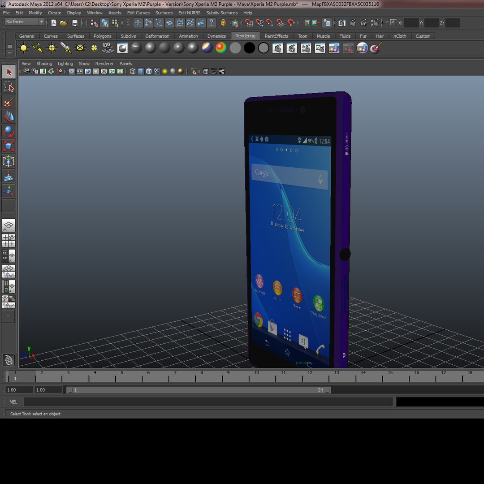Image resolution: width=484 pixels, height=484 pixels.
Task: Create a volume light from the shelf
Action: click(x=94, y=48)
